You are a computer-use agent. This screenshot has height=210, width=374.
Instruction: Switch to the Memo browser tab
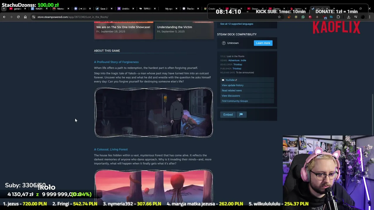pyautogui.click(x=60, y=9)
